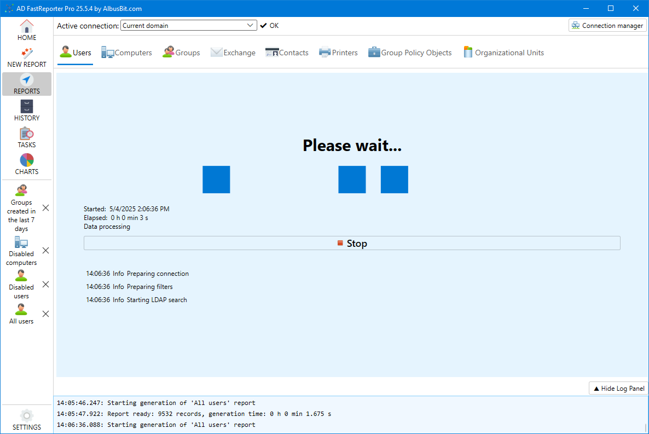649x434 pixels.
Task: Go to the HOME section
Action: [x=26, y=31]
